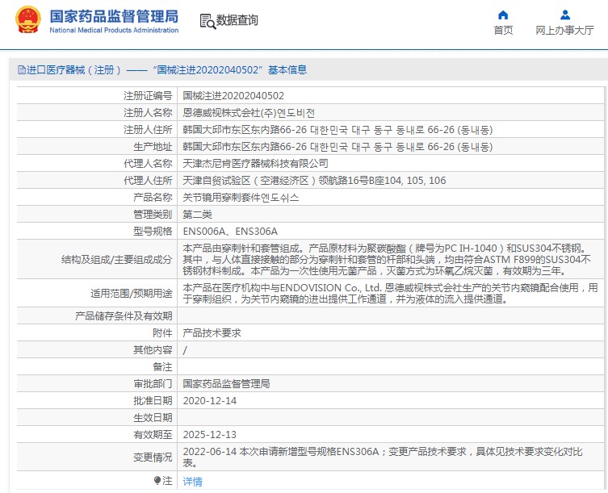Click the 变更情况 label
This screenshot has width=608, height=493.
coord(153,457)
